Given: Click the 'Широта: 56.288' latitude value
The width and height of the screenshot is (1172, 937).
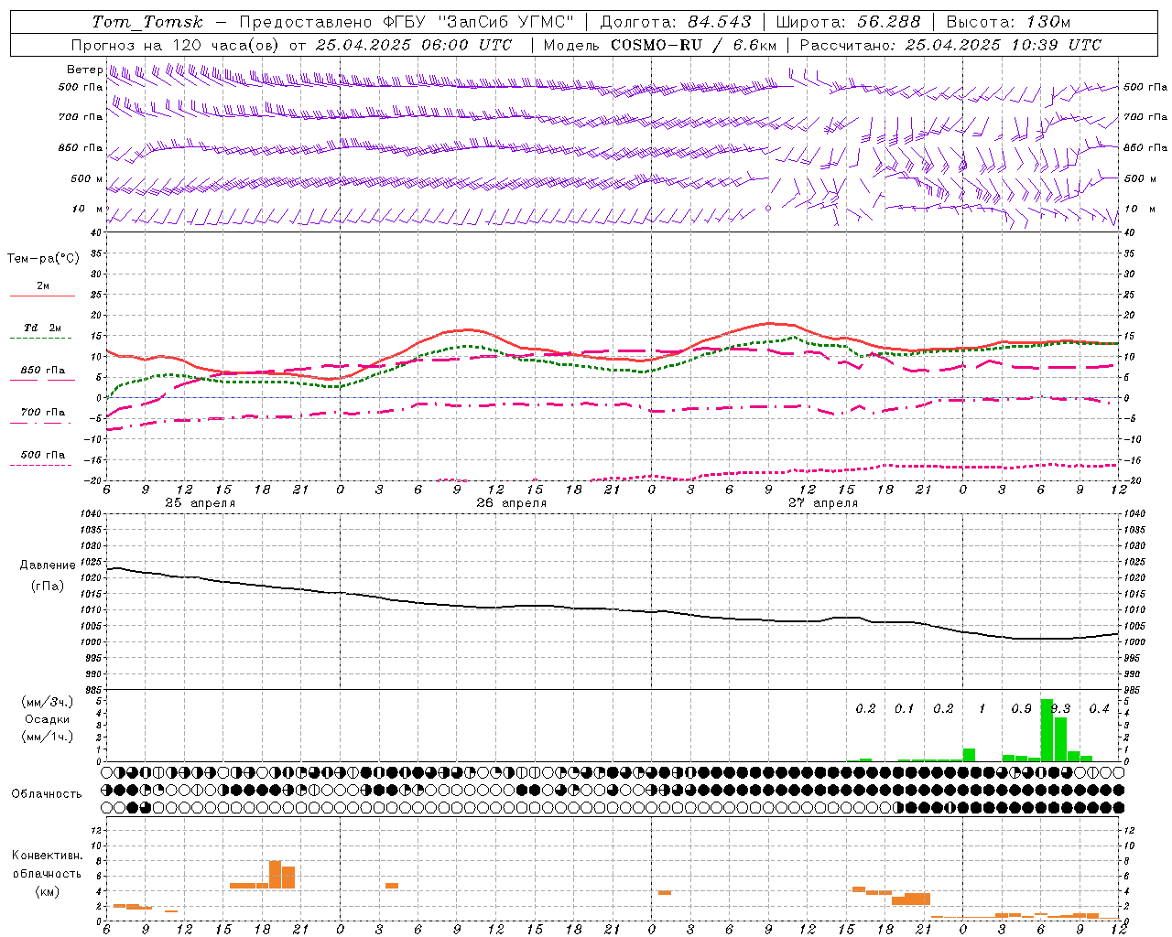Looking at the screenshot, I should [848, 22].
